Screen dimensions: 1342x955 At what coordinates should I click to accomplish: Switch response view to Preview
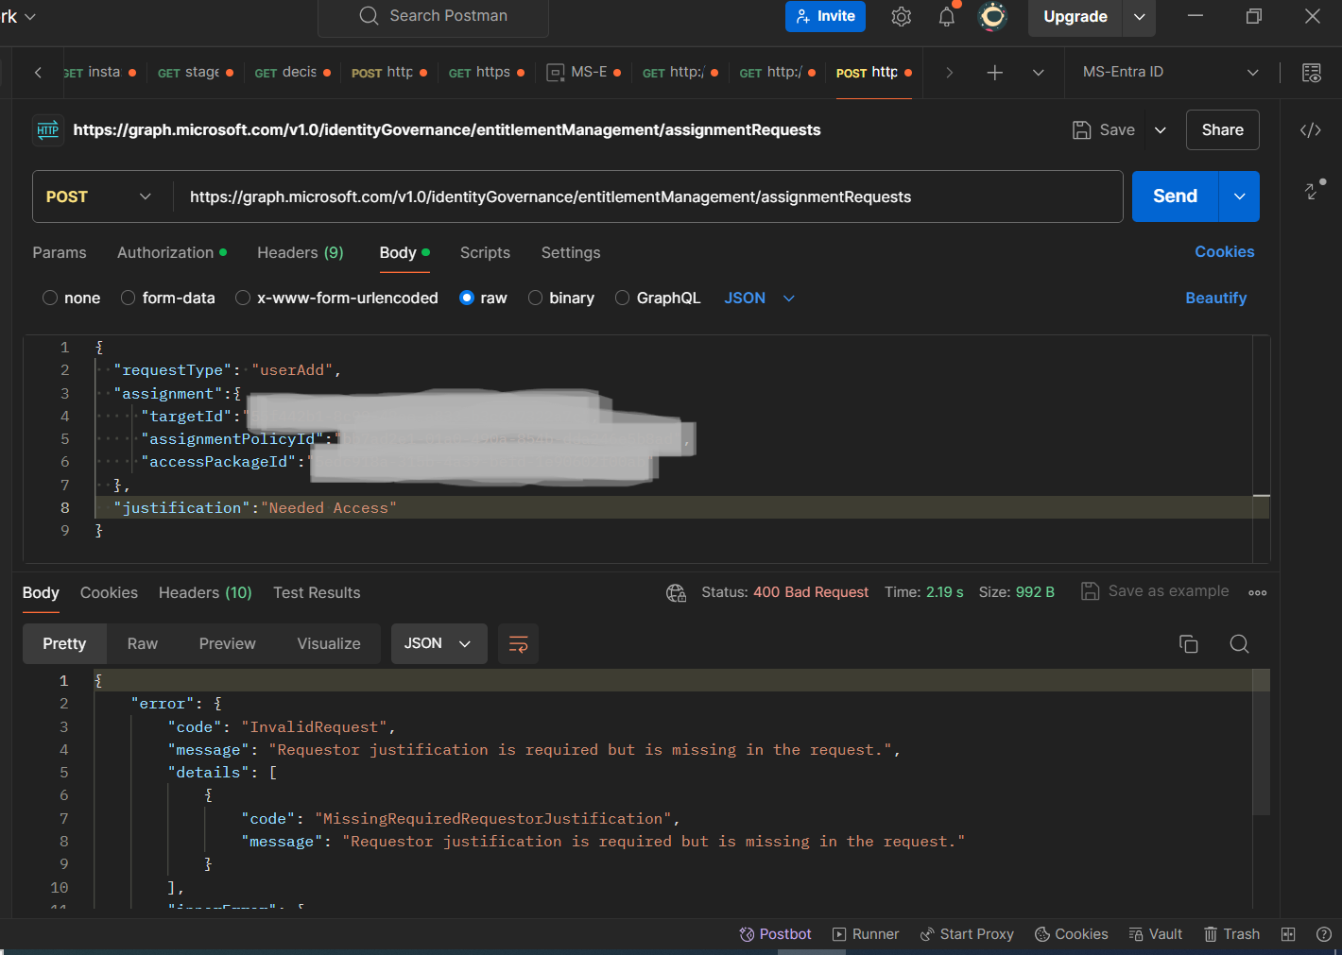coord(227,643)
